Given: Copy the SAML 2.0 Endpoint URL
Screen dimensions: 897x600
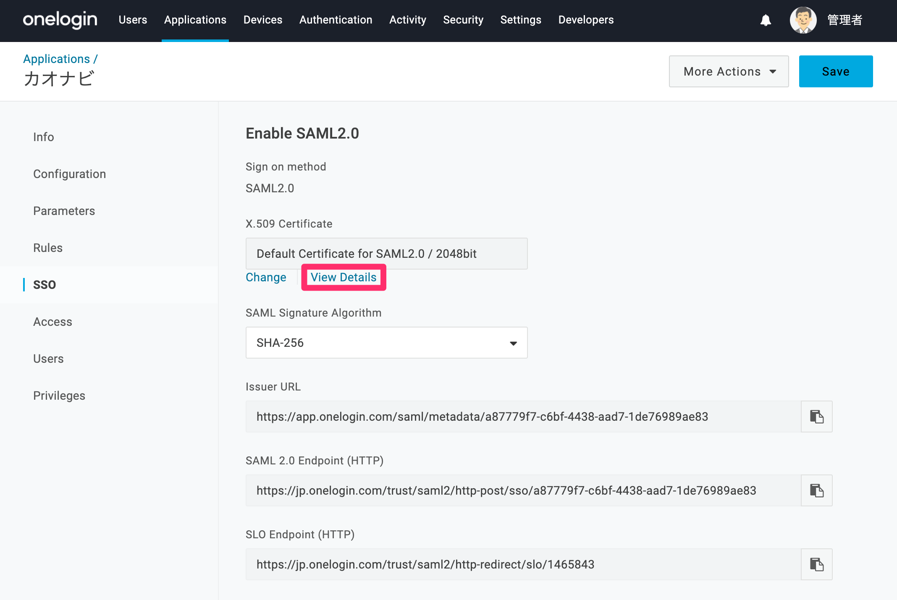Looking at the screenshot, I should pyautogui.click(x=816, y=490).
